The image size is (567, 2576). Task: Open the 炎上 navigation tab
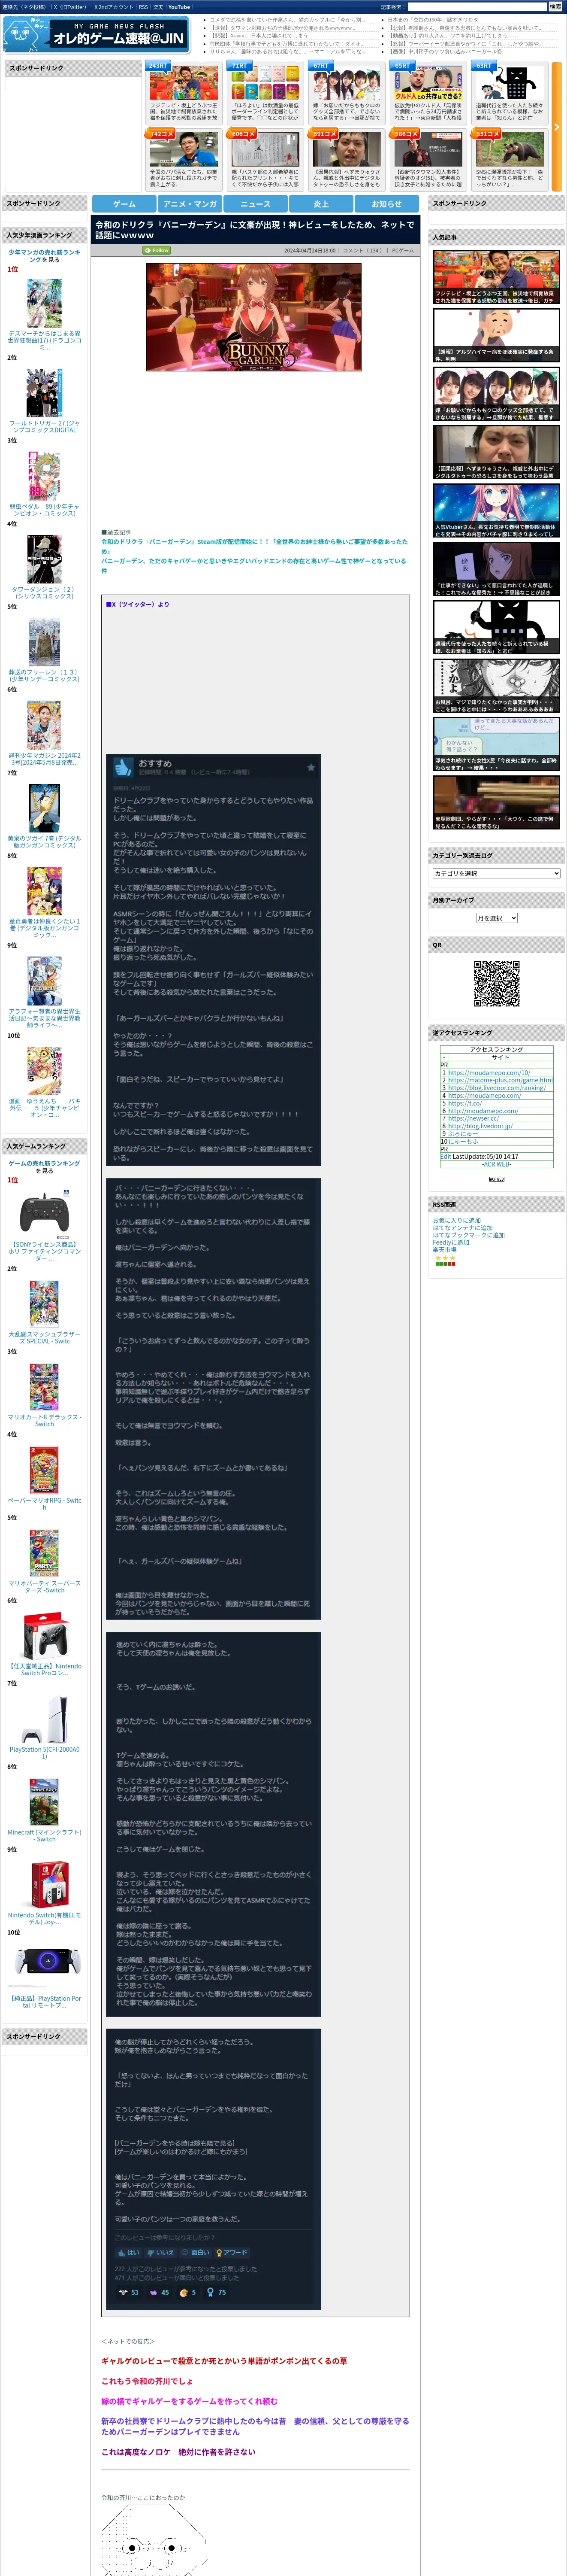pos(321,203)
